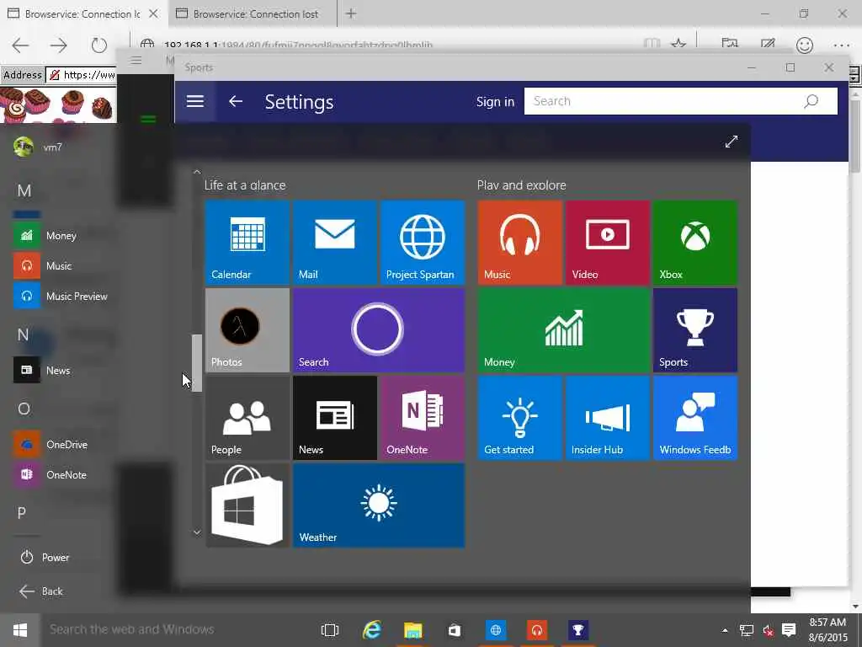Open the browser feedback smiley icon
Viewport: 862px width, 647px height.
click(804, 45)
